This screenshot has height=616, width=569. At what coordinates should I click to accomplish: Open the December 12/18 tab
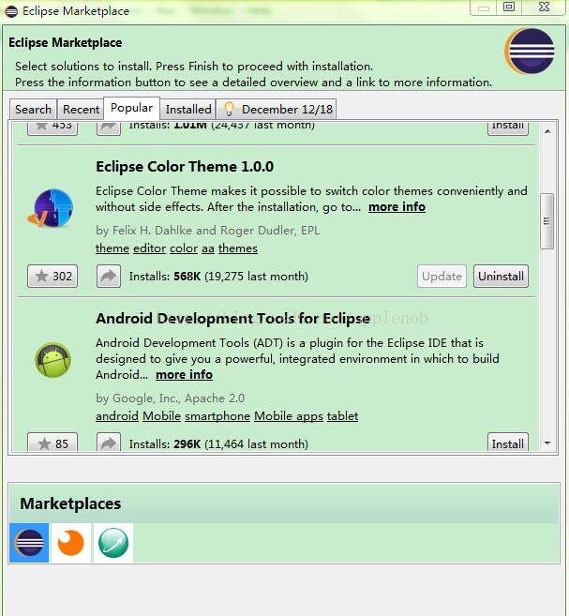pyautogui.click(x=277, y=109)
